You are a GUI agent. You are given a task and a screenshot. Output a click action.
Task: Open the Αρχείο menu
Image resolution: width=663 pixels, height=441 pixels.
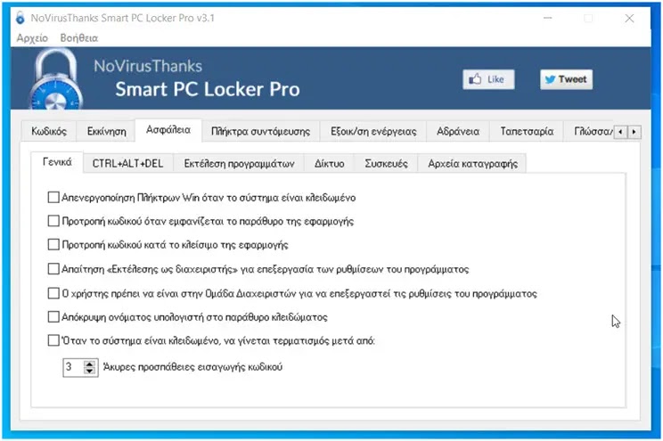coord(32,38)
